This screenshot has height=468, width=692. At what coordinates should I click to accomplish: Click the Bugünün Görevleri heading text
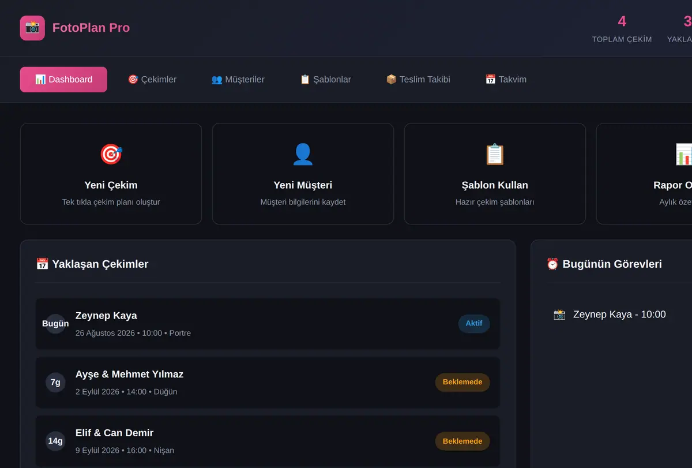612,264
